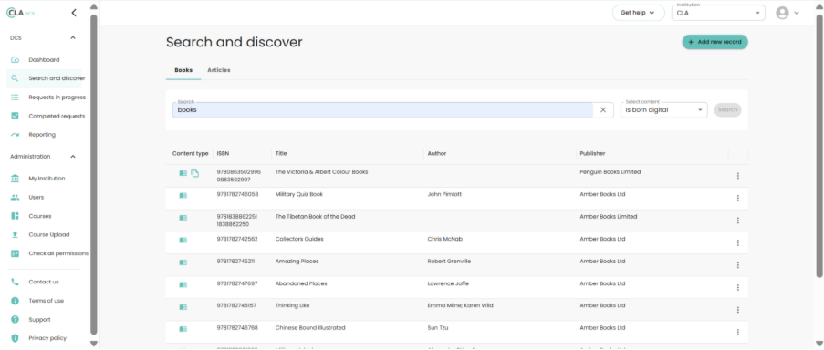Open the user account avatar menu
The image size is (824, 350).
click(783, 13)
